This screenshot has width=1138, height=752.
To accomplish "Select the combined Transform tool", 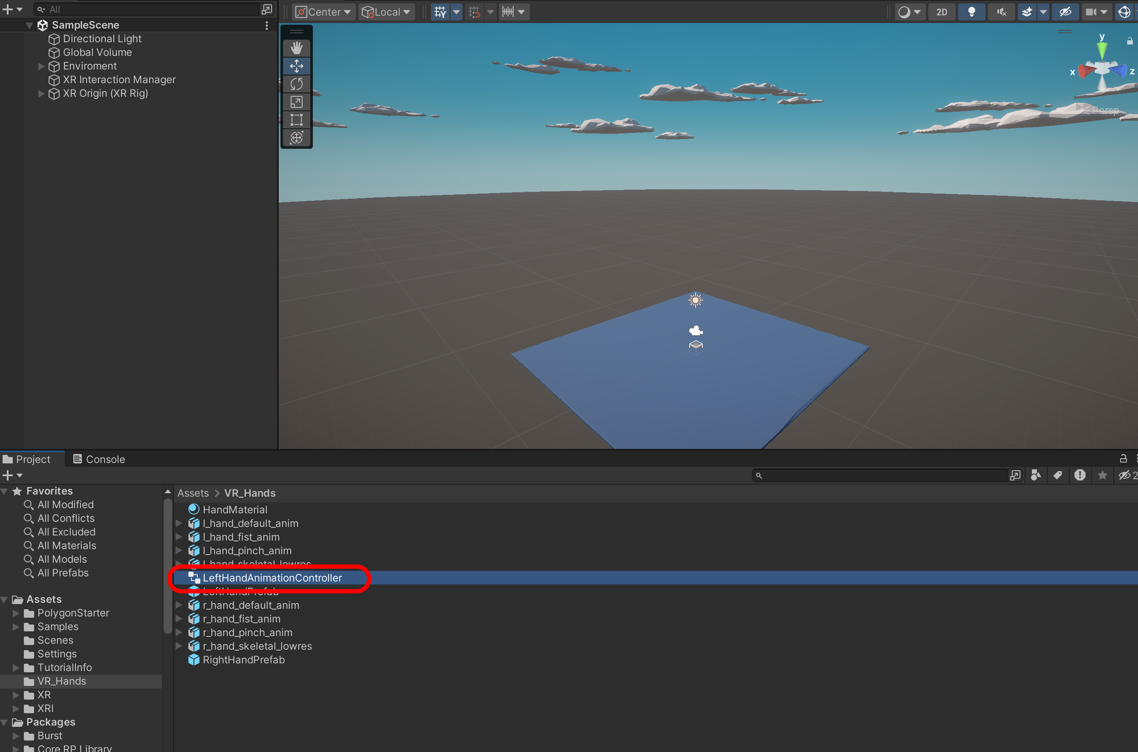I will [x=296, y=138].
